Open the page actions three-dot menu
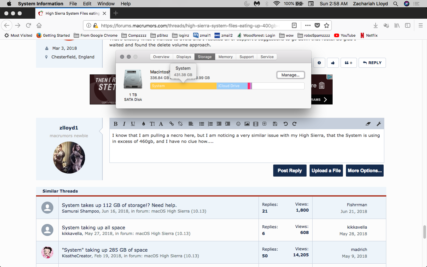This screenshot has width=427, height=267. point(308,25)
